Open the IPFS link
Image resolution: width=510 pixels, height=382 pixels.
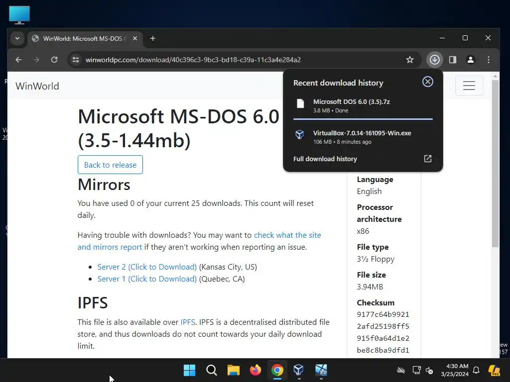(188, 322)
